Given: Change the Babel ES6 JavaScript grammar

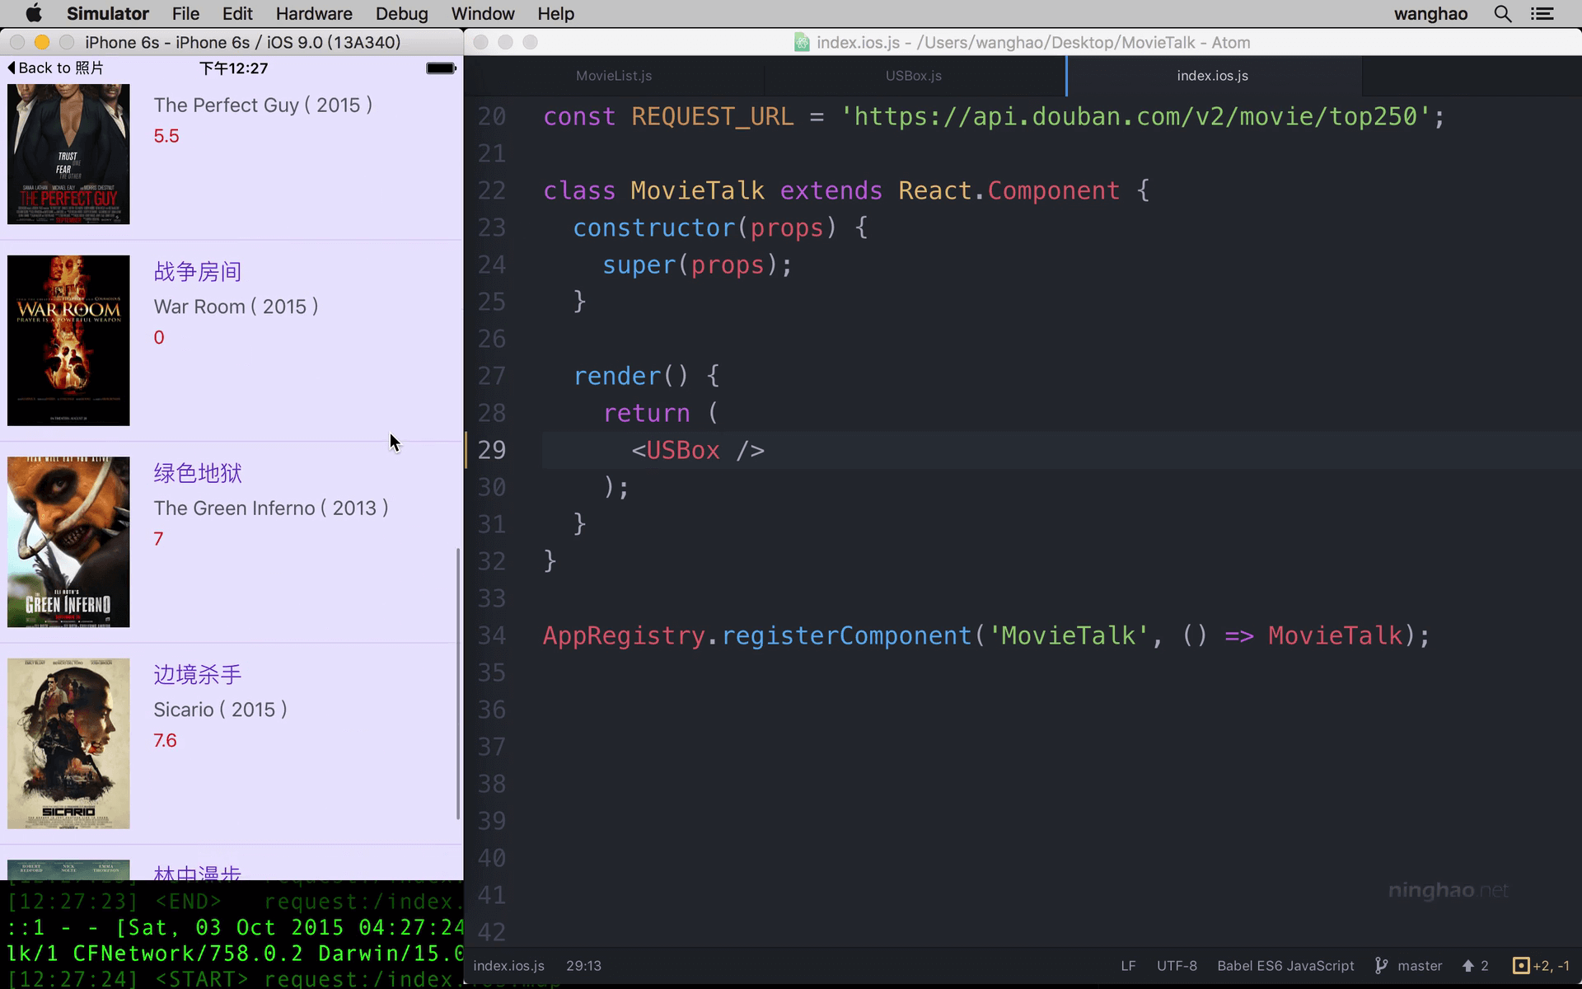Looking at the screenshot, I should [x=1285, y=966].
